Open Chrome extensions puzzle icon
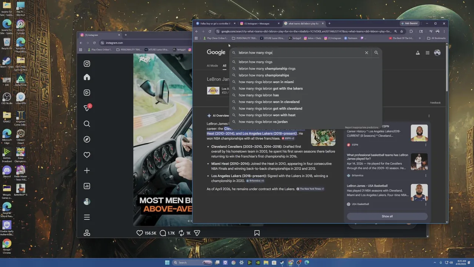Image resolution: width=474 pixels, height=267 pixels. [x=411, y=32]
